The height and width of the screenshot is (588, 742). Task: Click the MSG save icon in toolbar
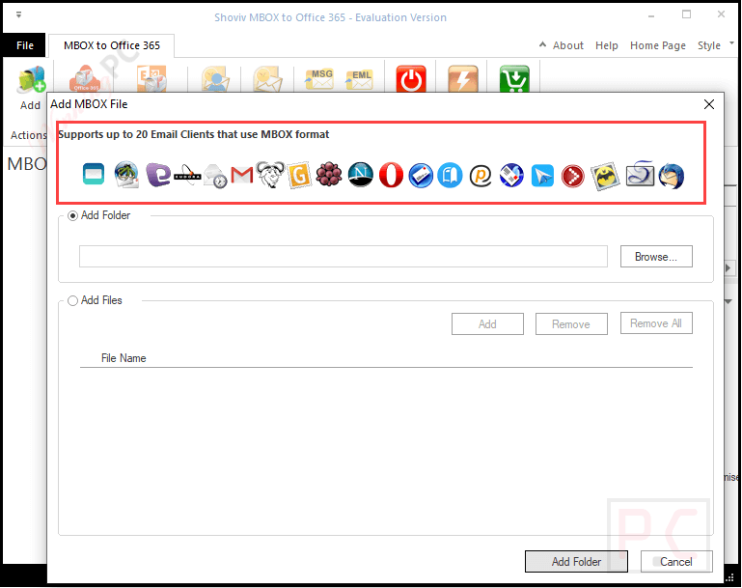(319, 78)
